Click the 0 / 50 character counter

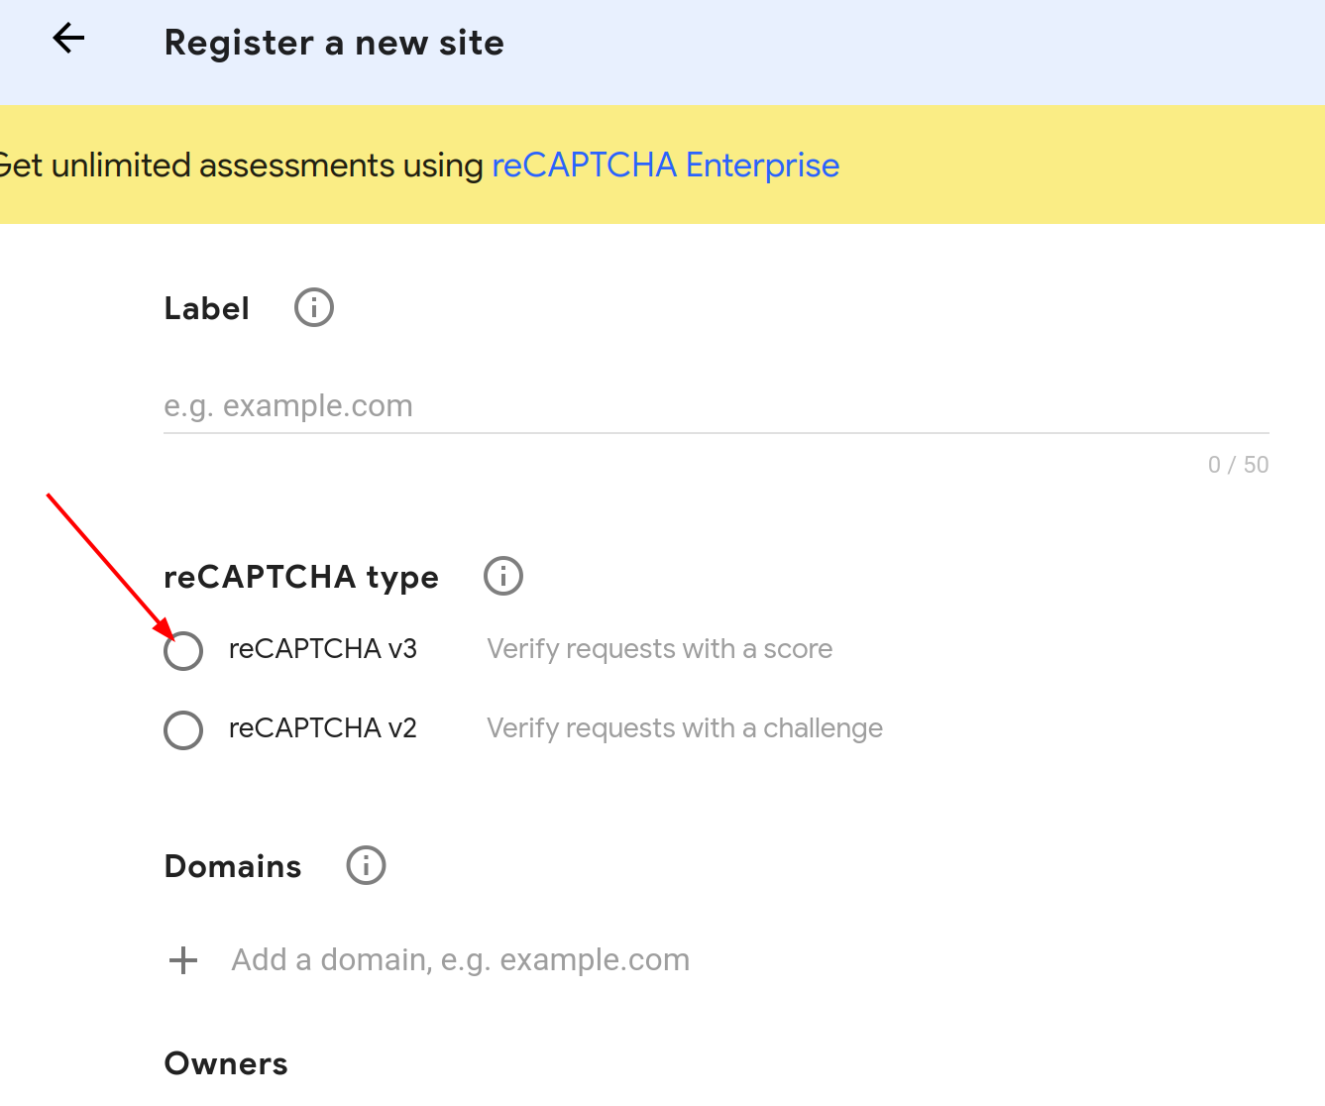pyautogui.click(x=1238, y=465)
